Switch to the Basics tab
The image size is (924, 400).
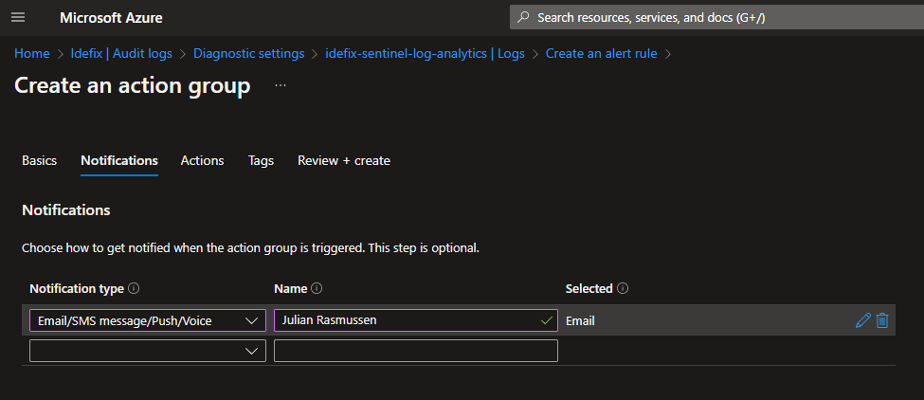40,160
